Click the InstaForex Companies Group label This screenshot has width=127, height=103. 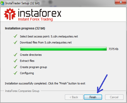[x=22, y=91]
